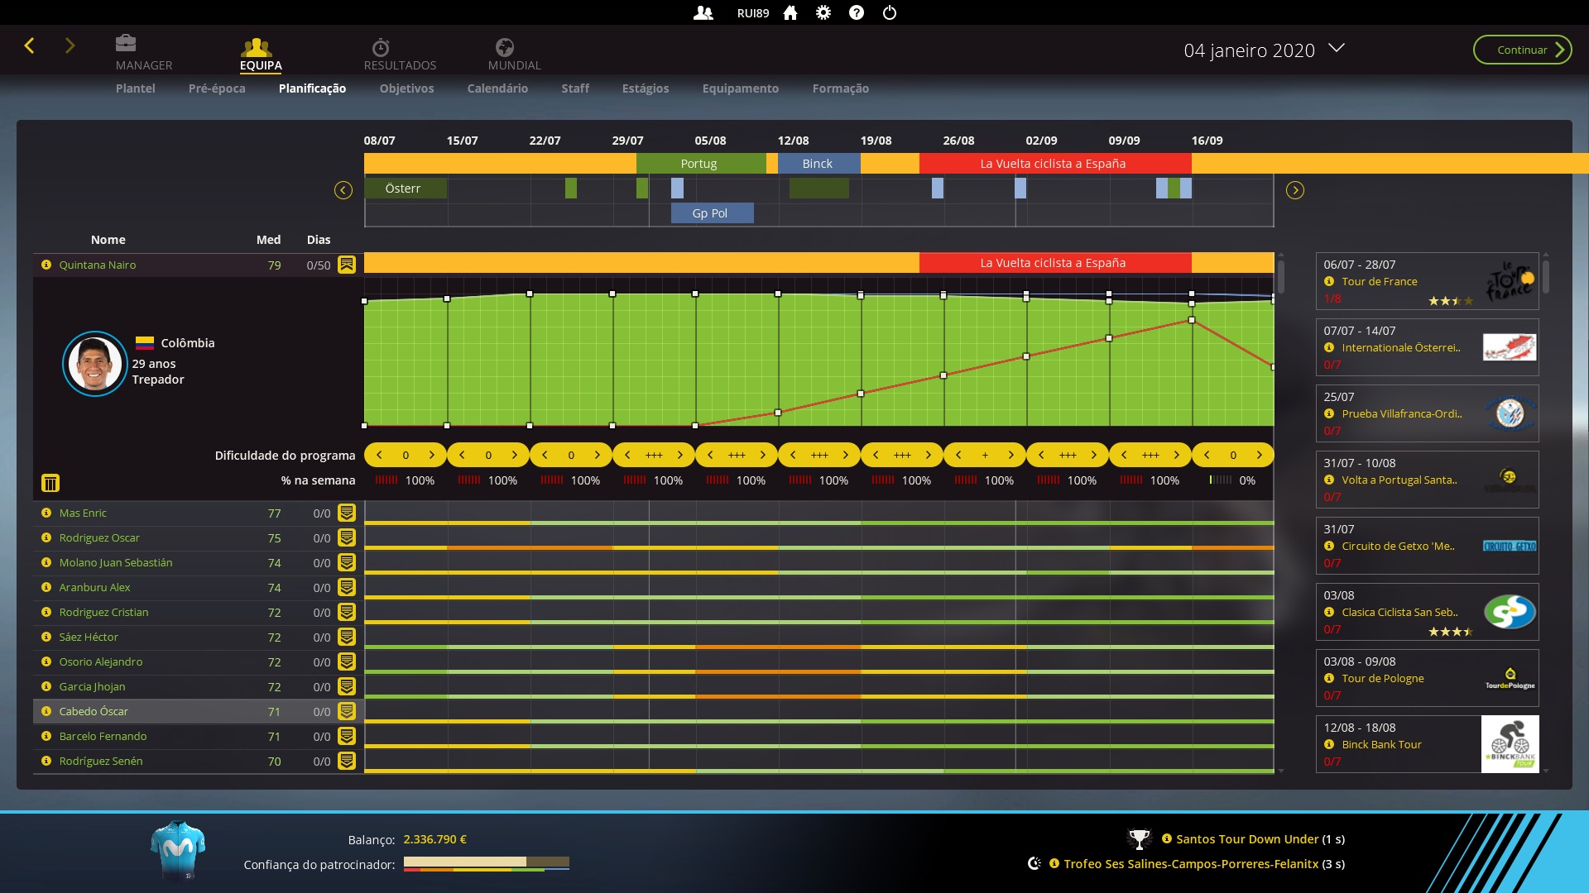Click the help question mark icon

coord(857,13)
